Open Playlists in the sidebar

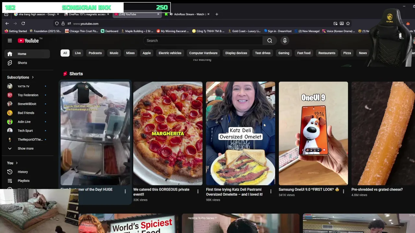coord(27,181)
